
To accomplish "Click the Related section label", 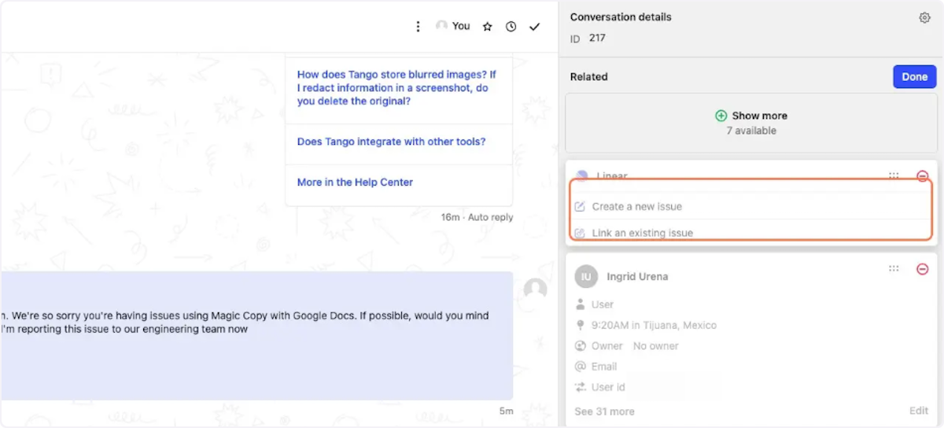I will 589,76.
